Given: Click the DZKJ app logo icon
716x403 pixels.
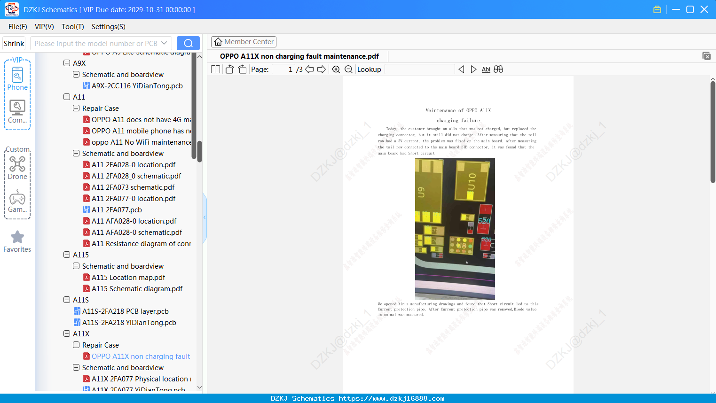Looking at the screenshot, I should (x=11, y=9).
